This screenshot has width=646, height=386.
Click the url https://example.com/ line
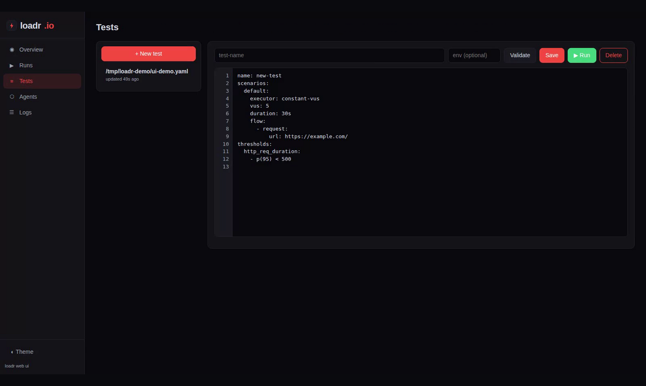(308, 137)
